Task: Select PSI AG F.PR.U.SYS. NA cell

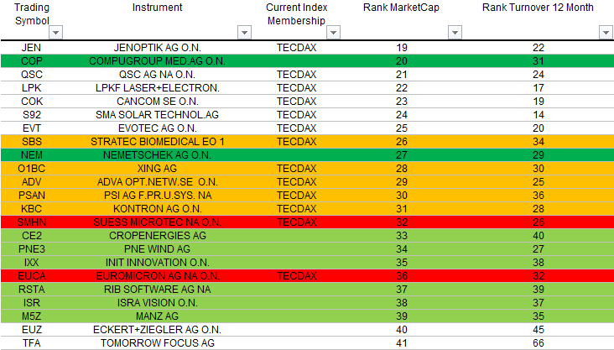Action: pyautogui.click(x=157, y=196)
